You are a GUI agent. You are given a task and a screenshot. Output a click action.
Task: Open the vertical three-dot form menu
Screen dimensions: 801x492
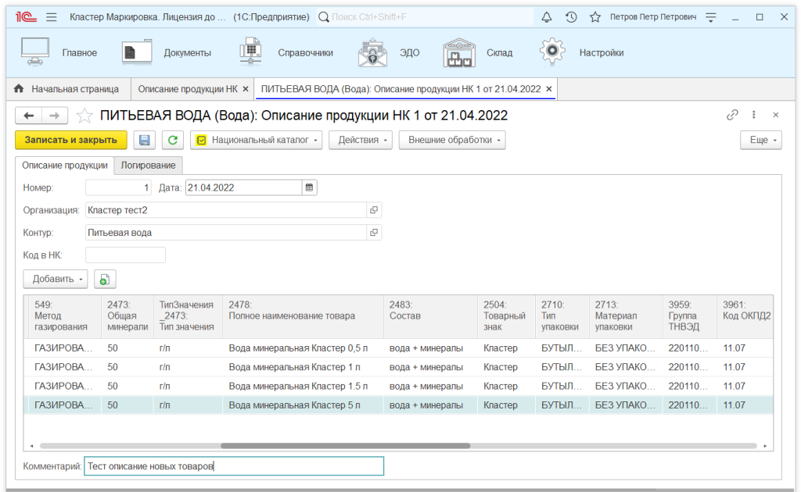753,115
